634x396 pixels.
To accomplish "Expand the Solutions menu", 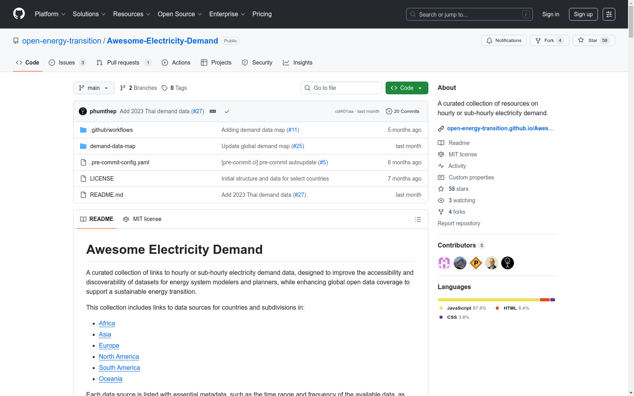I will coord(89,14).
